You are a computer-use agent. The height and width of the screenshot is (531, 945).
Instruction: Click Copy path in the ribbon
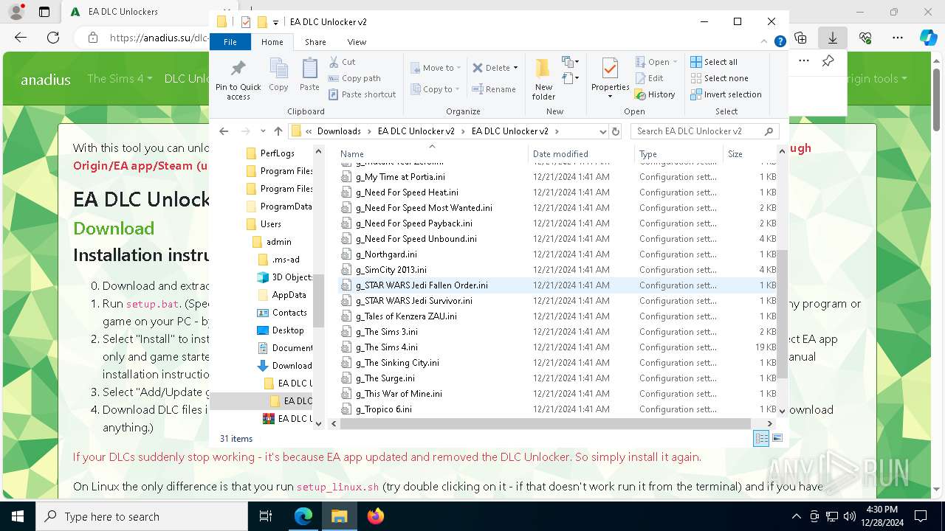354,78
